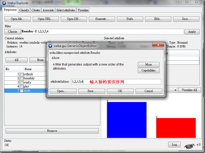Click the GenericObjectEditor dialog Weka icon
Screen dimensions: 205x153
(50, 46)
